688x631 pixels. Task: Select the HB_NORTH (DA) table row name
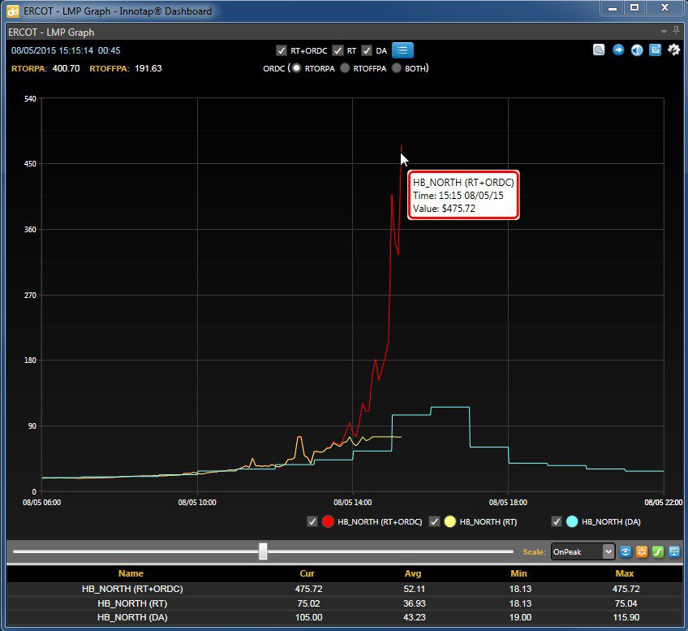click(132, 617)
